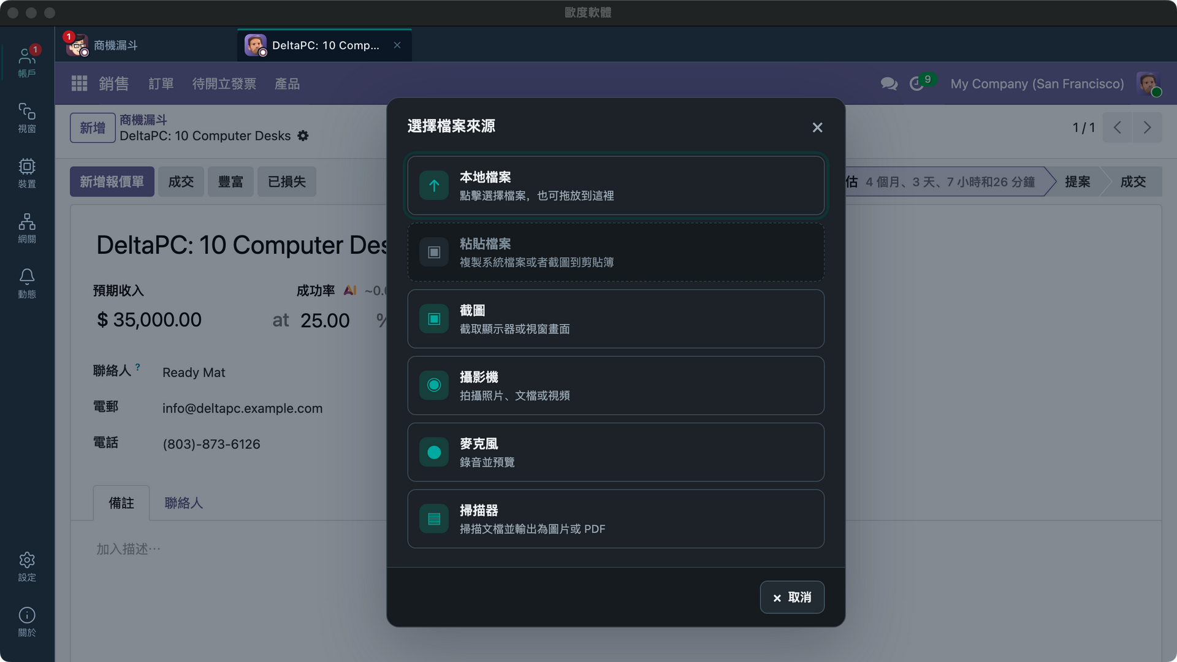The height and width of the screenshot is (662, 1177).
Task: Open the 視窗 windows sidebar icon
Action: [x=27, y=118]
